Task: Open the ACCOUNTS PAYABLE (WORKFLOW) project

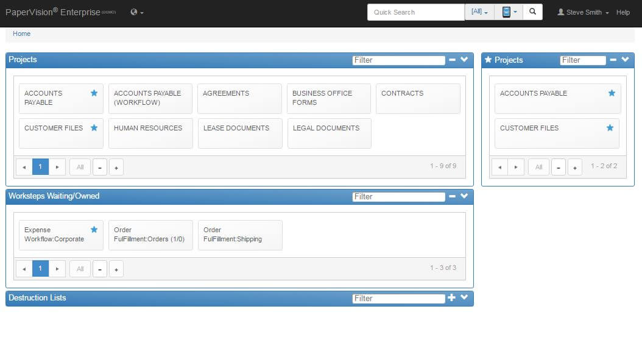Action: 150,99
